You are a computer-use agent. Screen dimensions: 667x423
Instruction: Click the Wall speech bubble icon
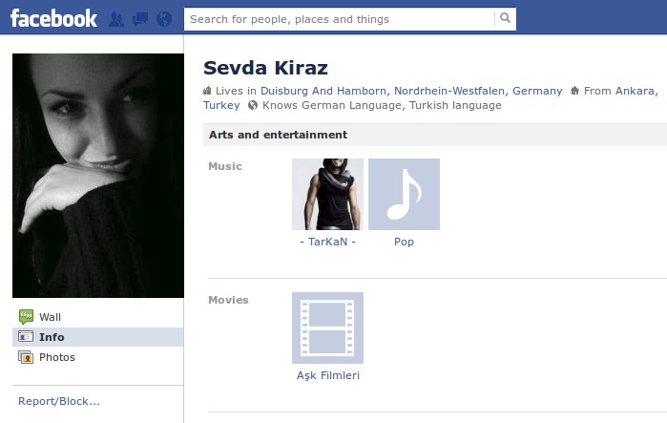pos(26,317)
